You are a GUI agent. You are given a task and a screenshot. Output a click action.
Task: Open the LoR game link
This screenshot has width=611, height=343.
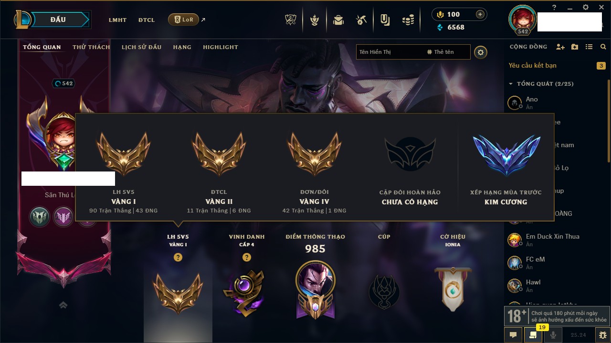point(183,20)
